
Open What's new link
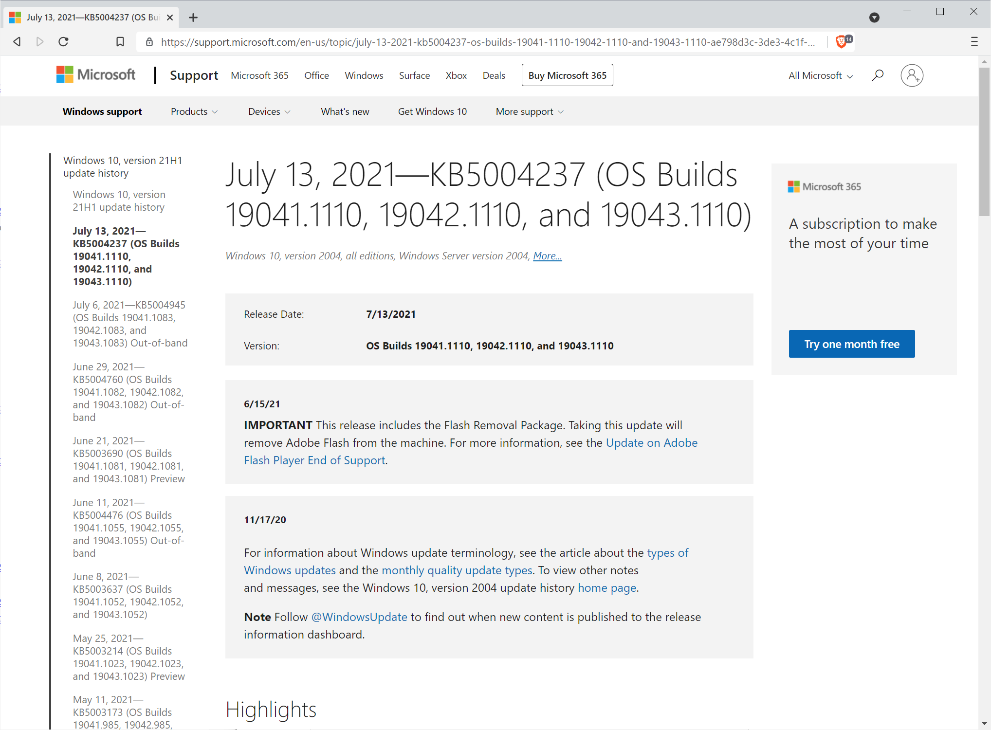coord(345,112)
